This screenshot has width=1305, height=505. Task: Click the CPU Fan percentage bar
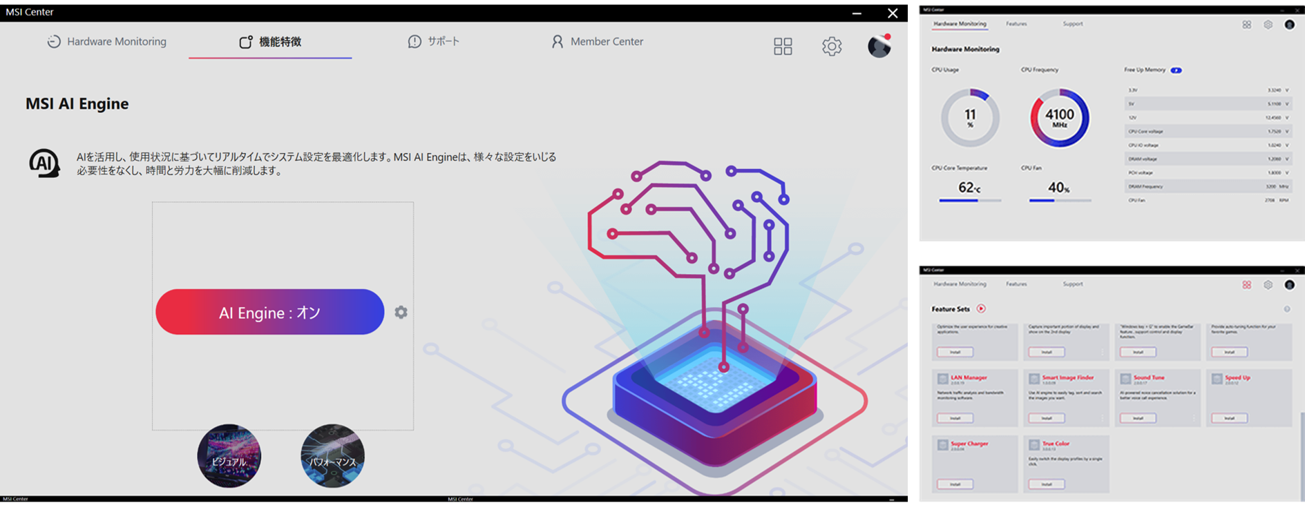[1060, 201]
